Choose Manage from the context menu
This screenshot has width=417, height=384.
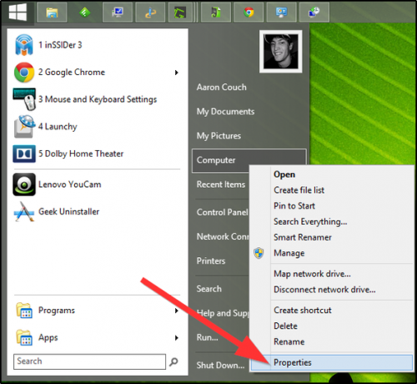click(x=289, y=253)
